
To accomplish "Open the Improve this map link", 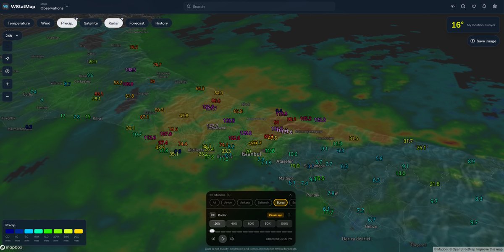I will click(x=488, y=249).
